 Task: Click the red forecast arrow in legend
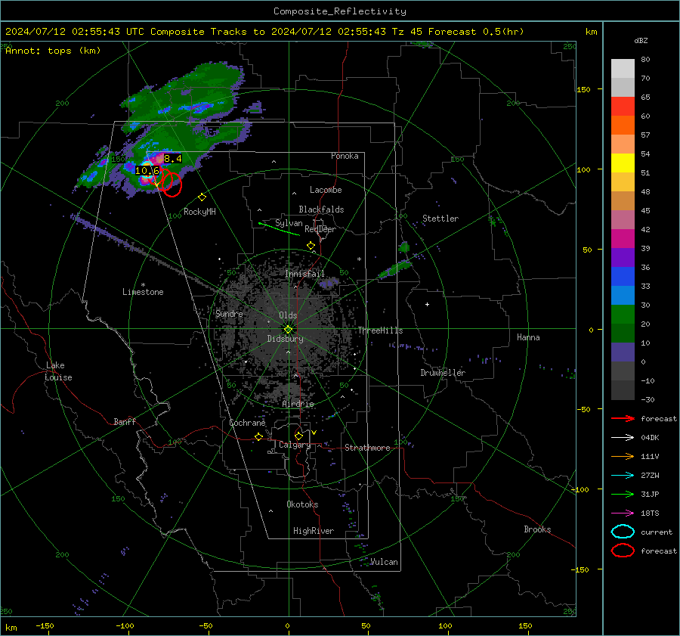(623, 418)
